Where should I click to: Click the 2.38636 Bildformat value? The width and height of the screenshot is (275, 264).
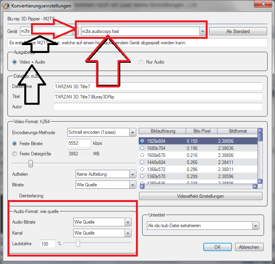click(x=226, y=148)
